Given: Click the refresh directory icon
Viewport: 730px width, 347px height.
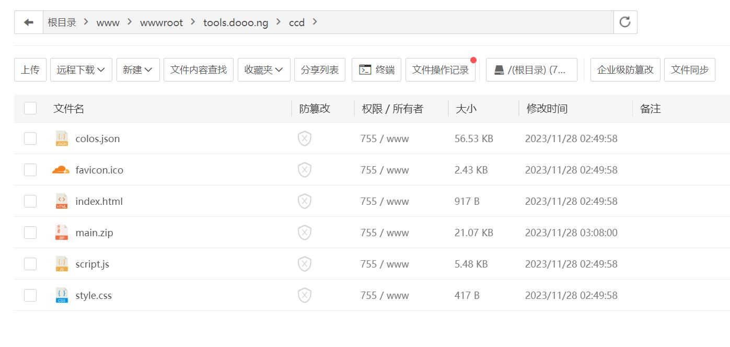Looking at the screenshot, I should 625,22.
